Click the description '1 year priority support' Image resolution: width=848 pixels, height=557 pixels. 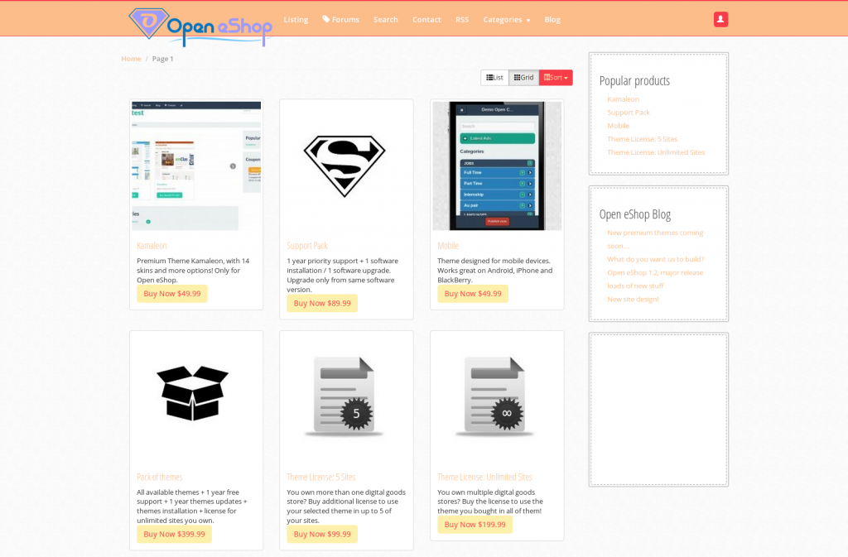[343, 276]
